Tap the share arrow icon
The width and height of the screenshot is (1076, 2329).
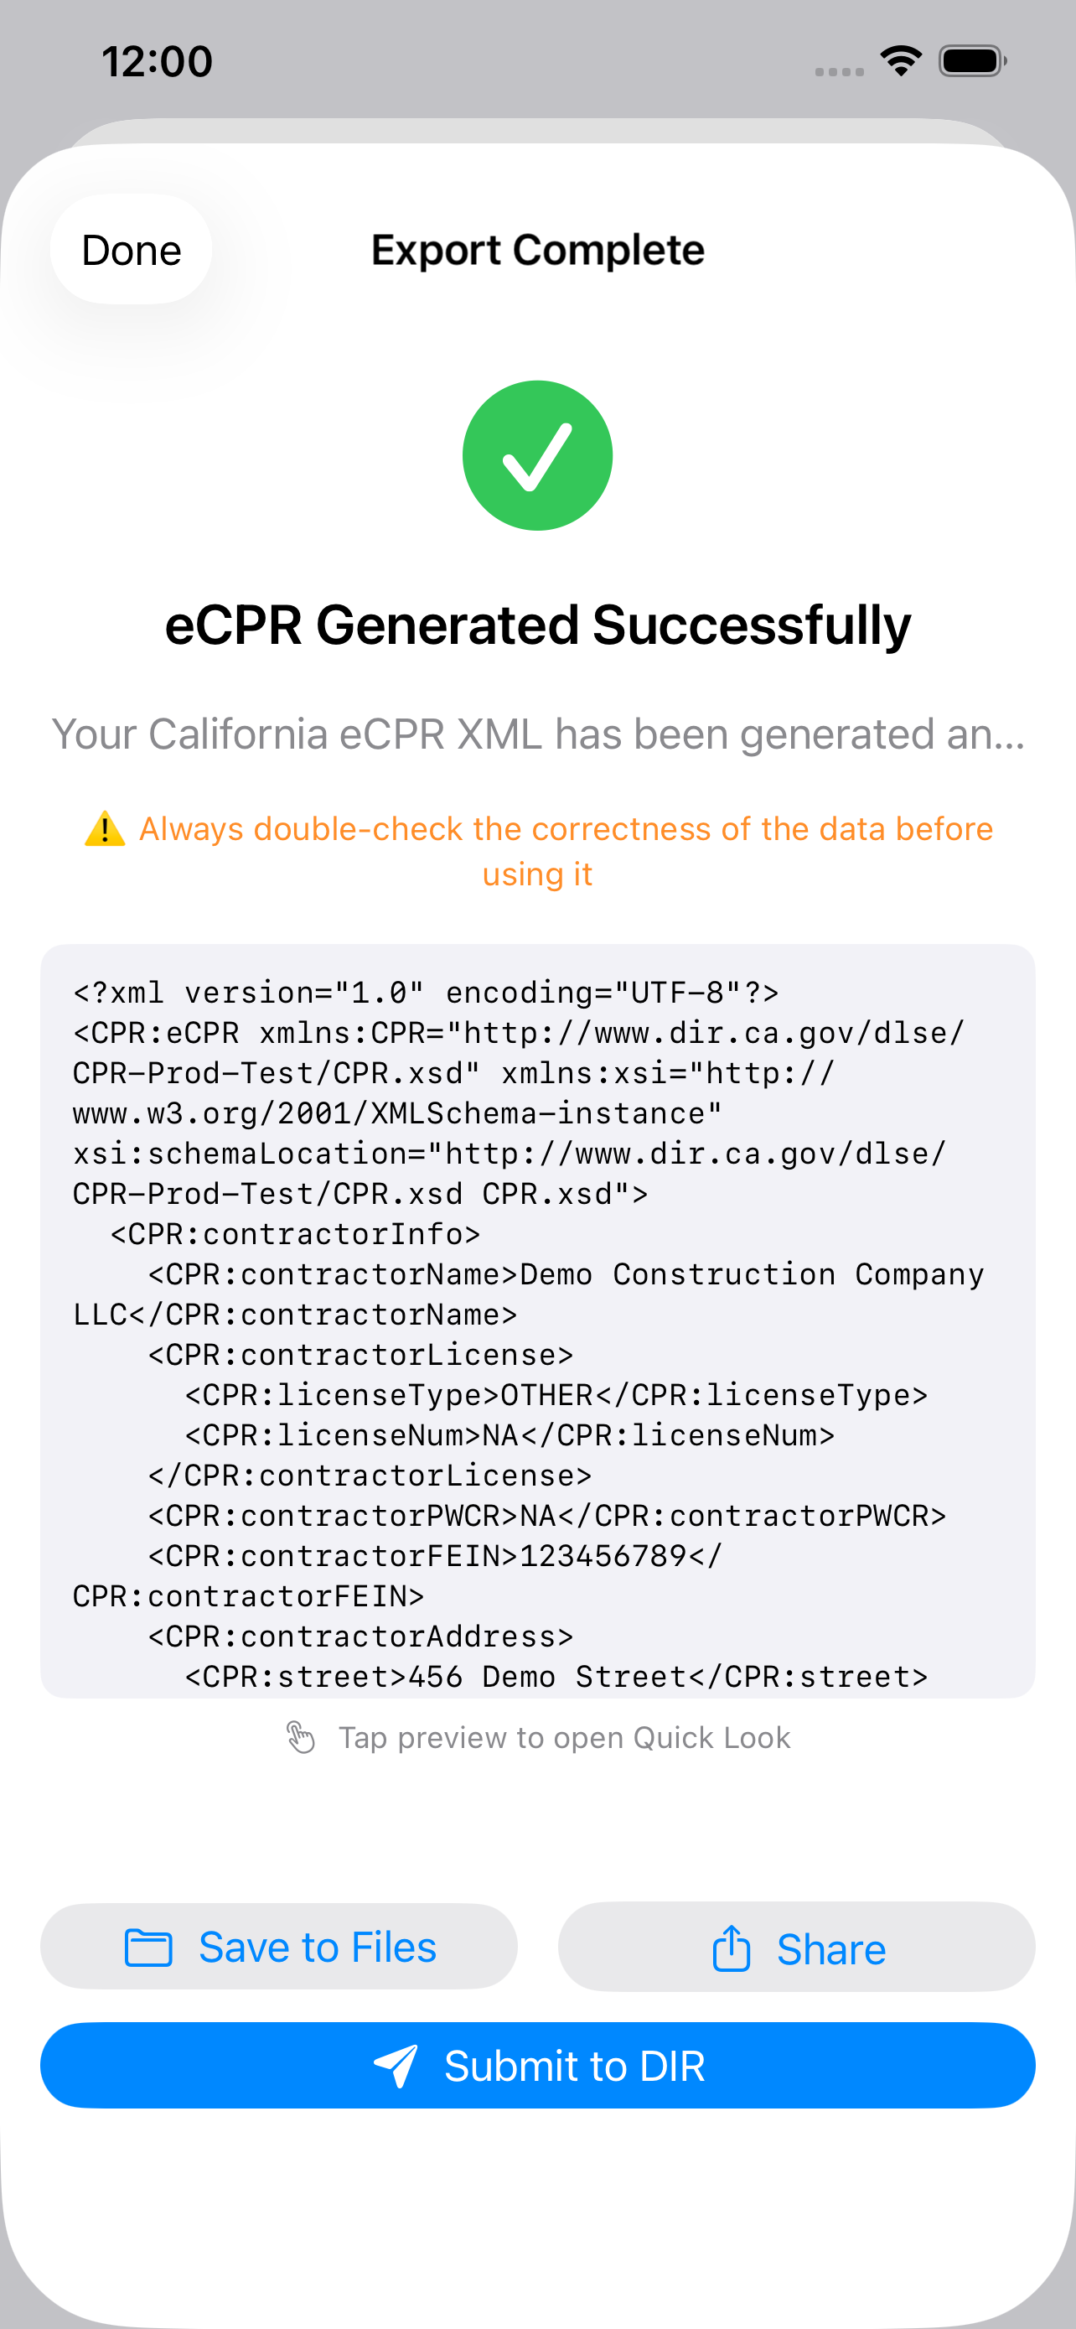(x=731, y=1947)
